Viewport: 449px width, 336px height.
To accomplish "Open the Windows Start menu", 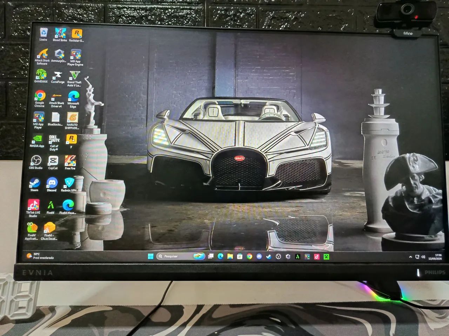I will 150,256.
